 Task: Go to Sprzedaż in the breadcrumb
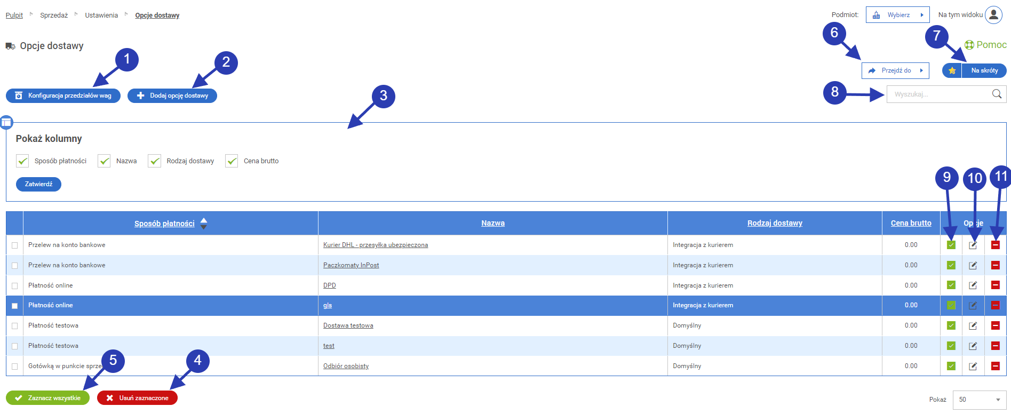click(54, 15)
